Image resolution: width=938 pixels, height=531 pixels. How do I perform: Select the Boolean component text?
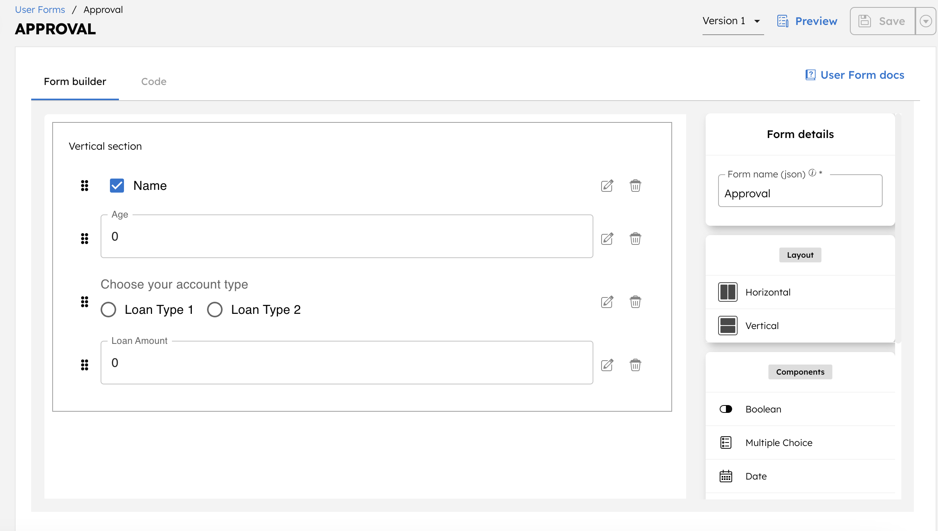coord(763,409)
